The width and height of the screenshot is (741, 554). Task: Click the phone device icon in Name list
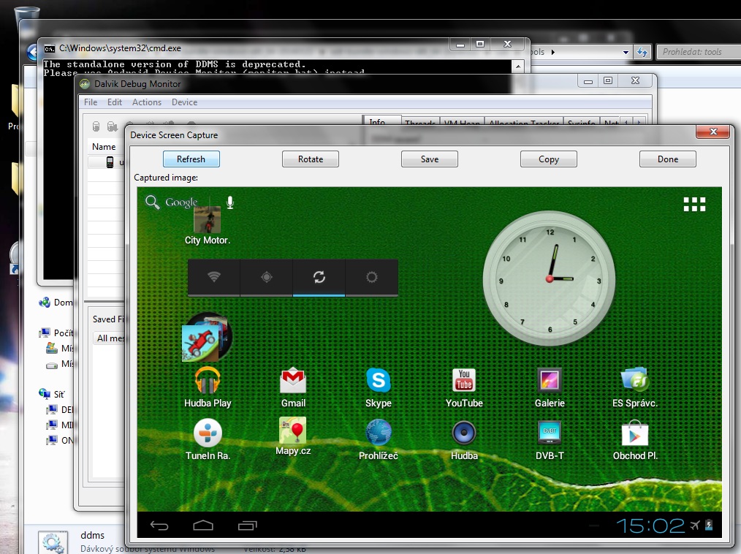[110, 162]
